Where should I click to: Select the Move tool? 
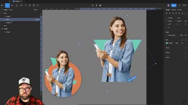pos(7,6)
